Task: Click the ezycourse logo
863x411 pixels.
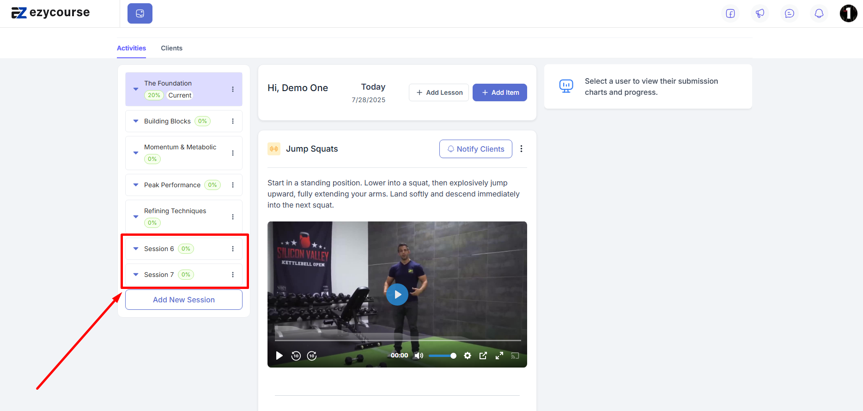Action: pos(50,13)
